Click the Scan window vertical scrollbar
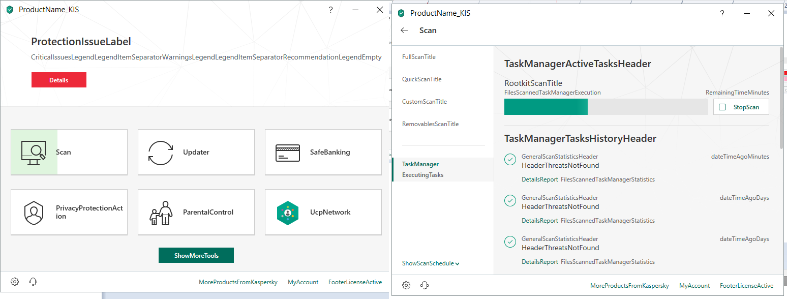The image size is (787, 302). click(x=781, y=97)
